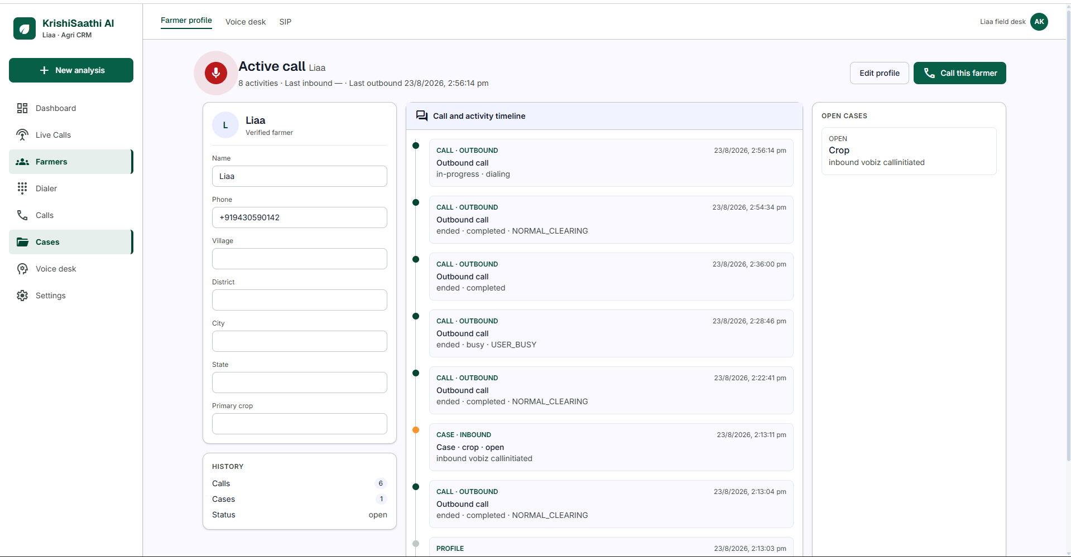Click the Cases folder icon
The image size is (1071, 557).
22,242
